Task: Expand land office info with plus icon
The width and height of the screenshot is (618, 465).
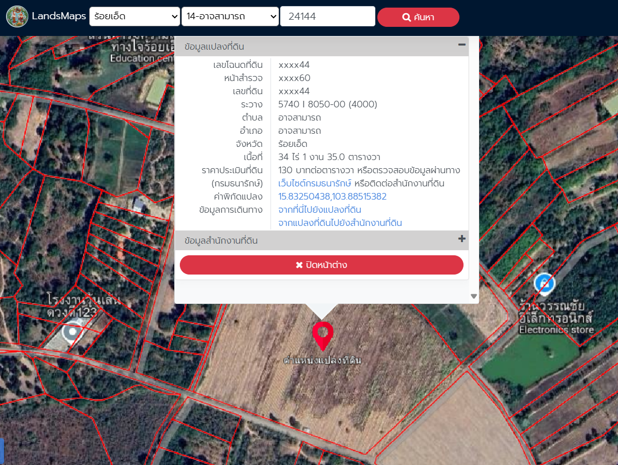Action: pyautogui.click(x=461, y=239)
